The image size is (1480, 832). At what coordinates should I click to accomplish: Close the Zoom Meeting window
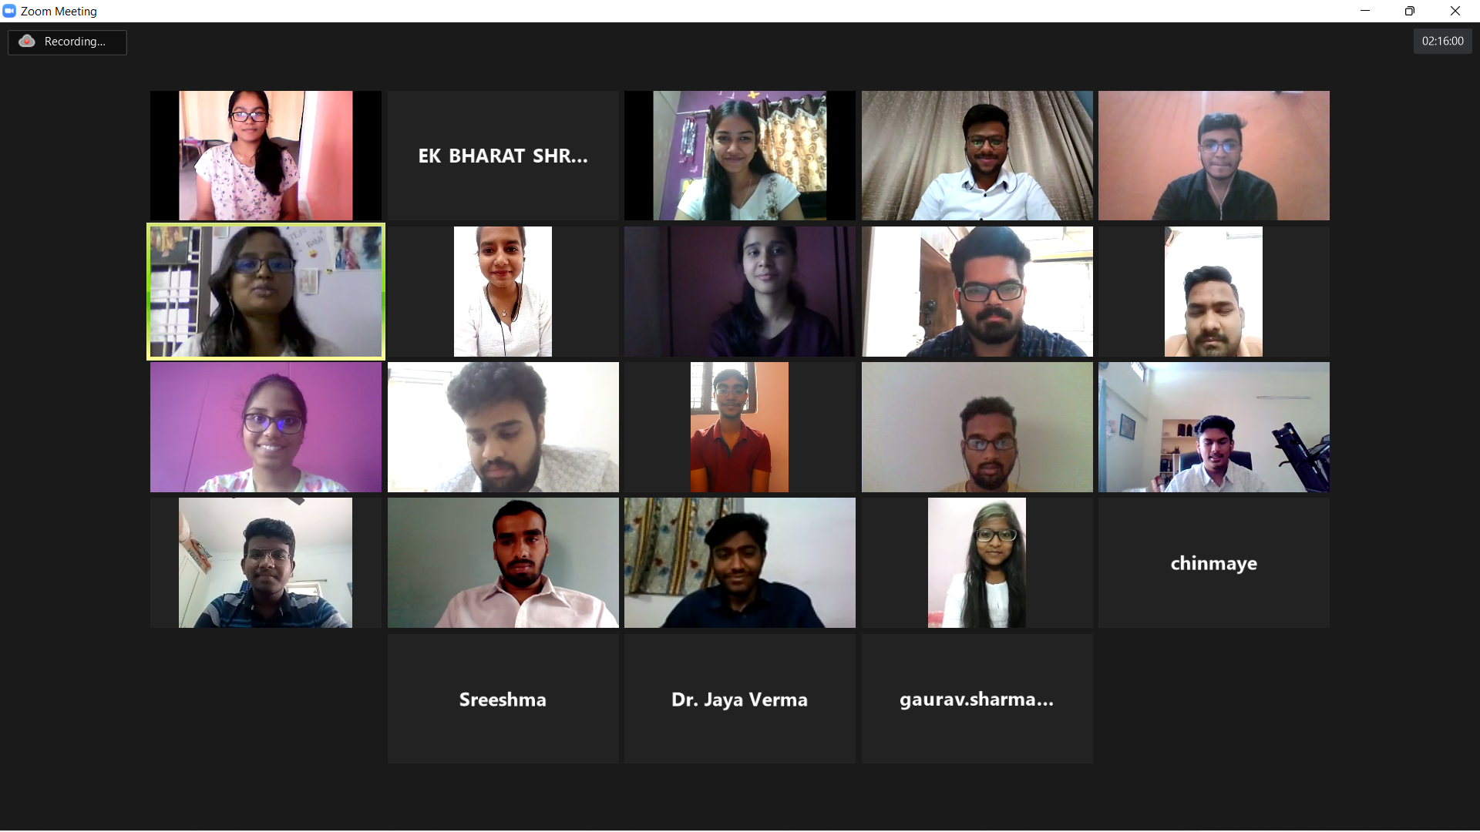(x=1455, y=11)
